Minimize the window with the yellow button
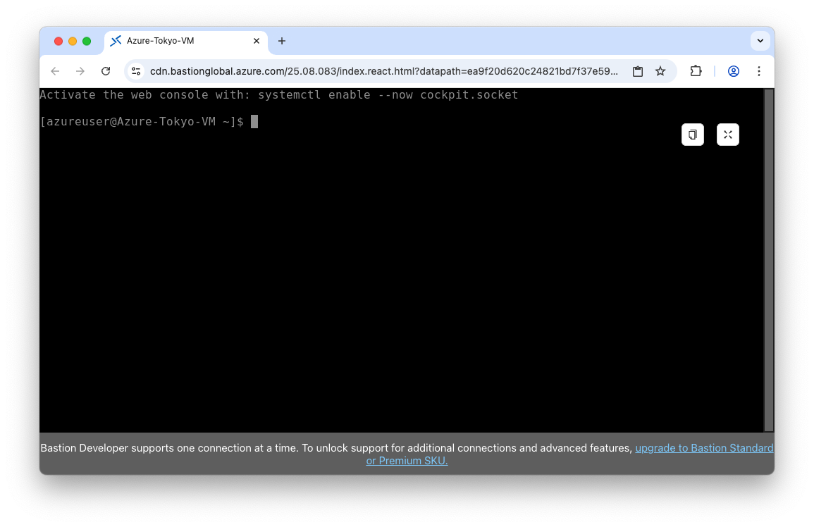814x527 pixels. tap(73, 41)
